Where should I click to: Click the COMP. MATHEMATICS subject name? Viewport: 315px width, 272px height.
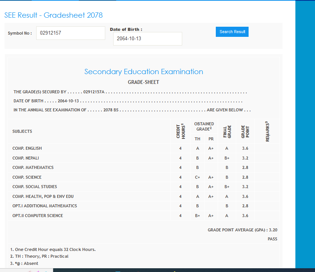click(33, 167)
